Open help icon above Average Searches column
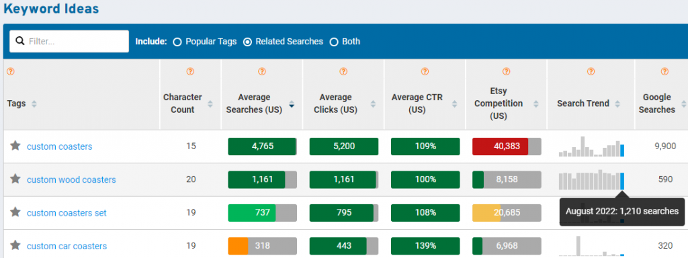Screen dimensions: 688x258 click(x=262, y=71)
